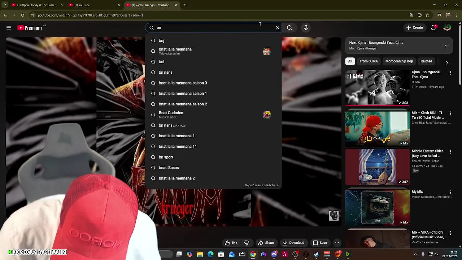Screen dimensions: 462x260
Task: Open 'Gjma - Bouzgendel Feat. Gjma' video thumbnail
Action: (377, 88)
